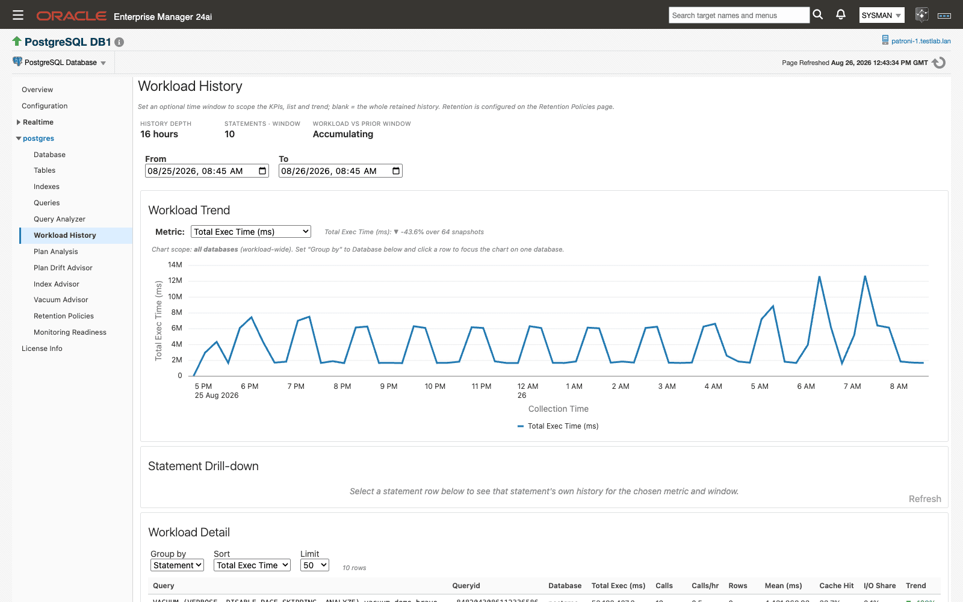Click the keyboard shortcuts icon
The height and width of the screenshot is (602, 963).
click(944, 16)
